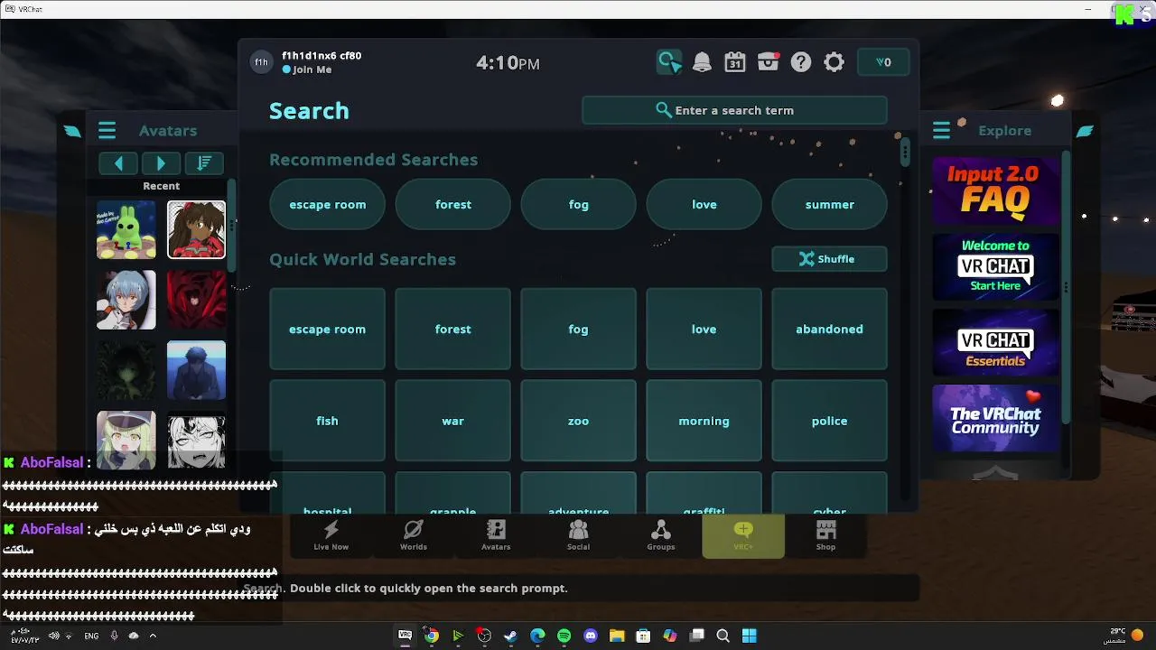
Task: Switch to the VRC+ tab
Action: (x=743, y=536)
